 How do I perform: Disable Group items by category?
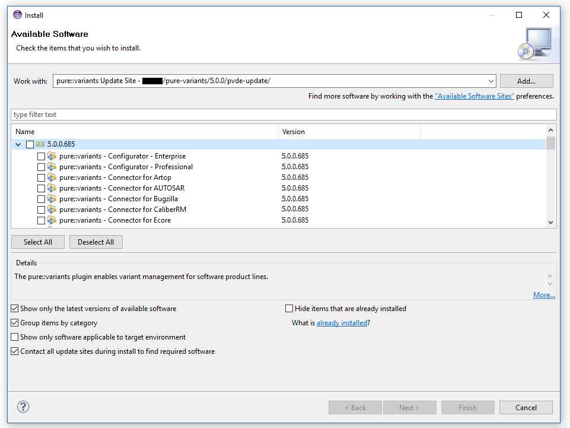pyautogui.click(x=14, y=323)
